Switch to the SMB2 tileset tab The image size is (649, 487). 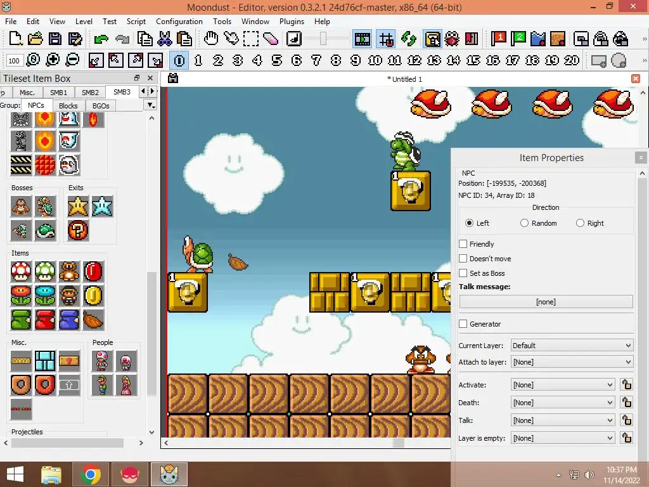[90, 93]
